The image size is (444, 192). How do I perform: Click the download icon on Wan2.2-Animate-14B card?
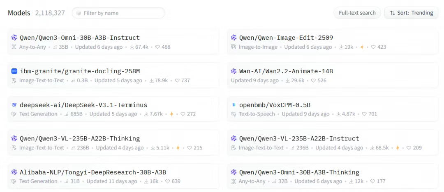(288, 81)
